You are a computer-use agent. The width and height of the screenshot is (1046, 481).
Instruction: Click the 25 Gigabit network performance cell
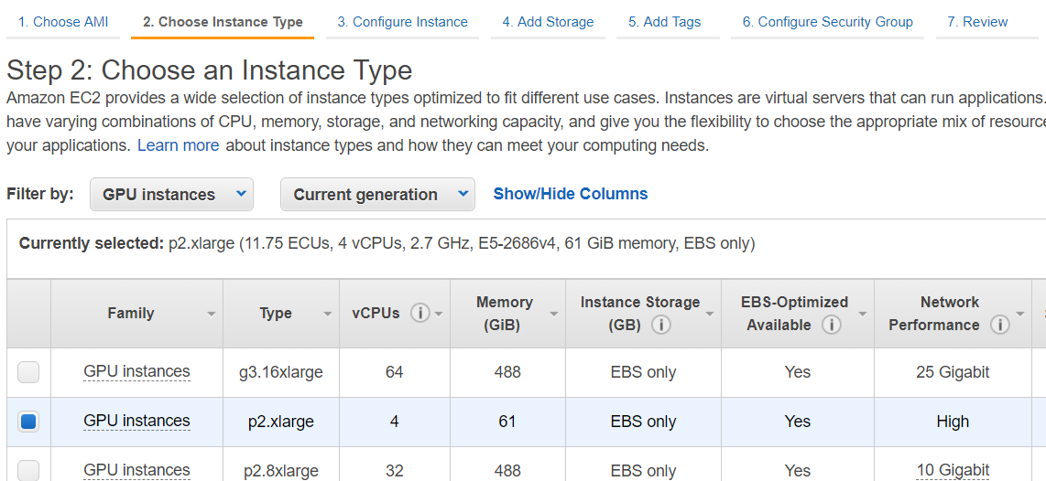[953, 372]
